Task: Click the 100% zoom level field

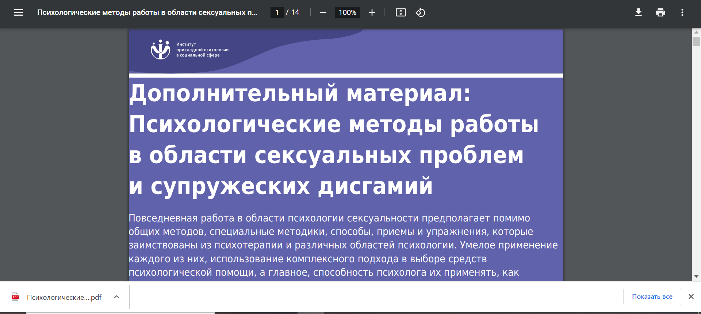Action: (x=348, y=12)
